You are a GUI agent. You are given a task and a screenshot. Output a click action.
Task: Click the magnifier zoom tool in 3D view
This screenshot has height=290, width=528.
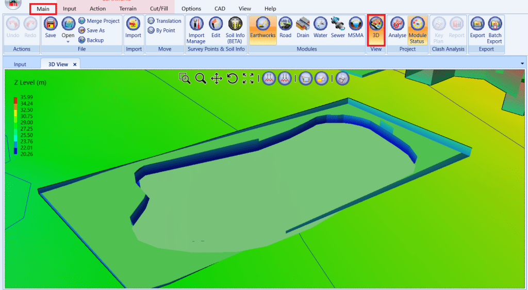201,78
